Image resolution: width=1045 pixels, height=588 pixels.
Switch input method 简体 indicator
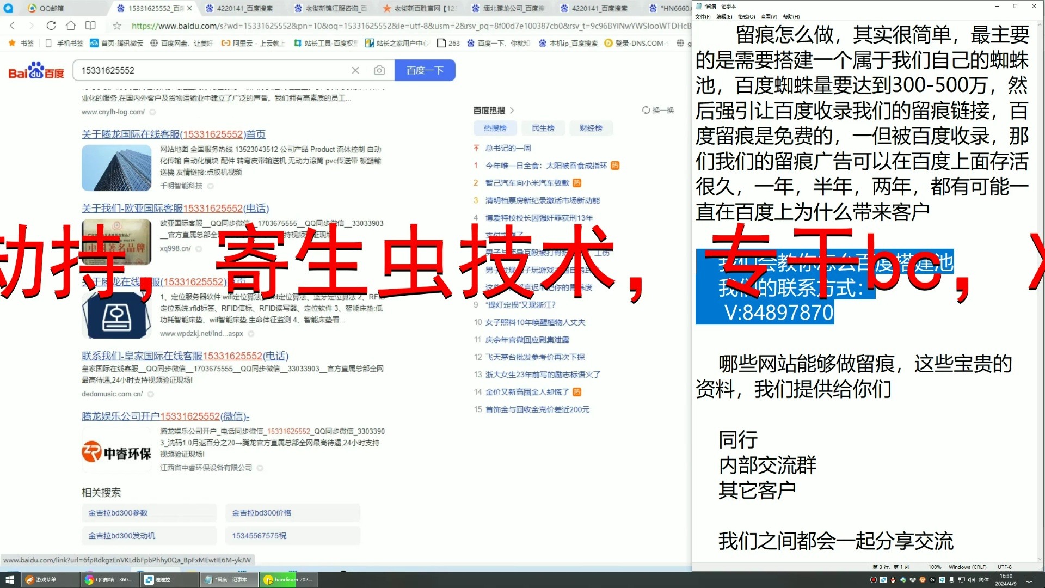tap(984, 580)
